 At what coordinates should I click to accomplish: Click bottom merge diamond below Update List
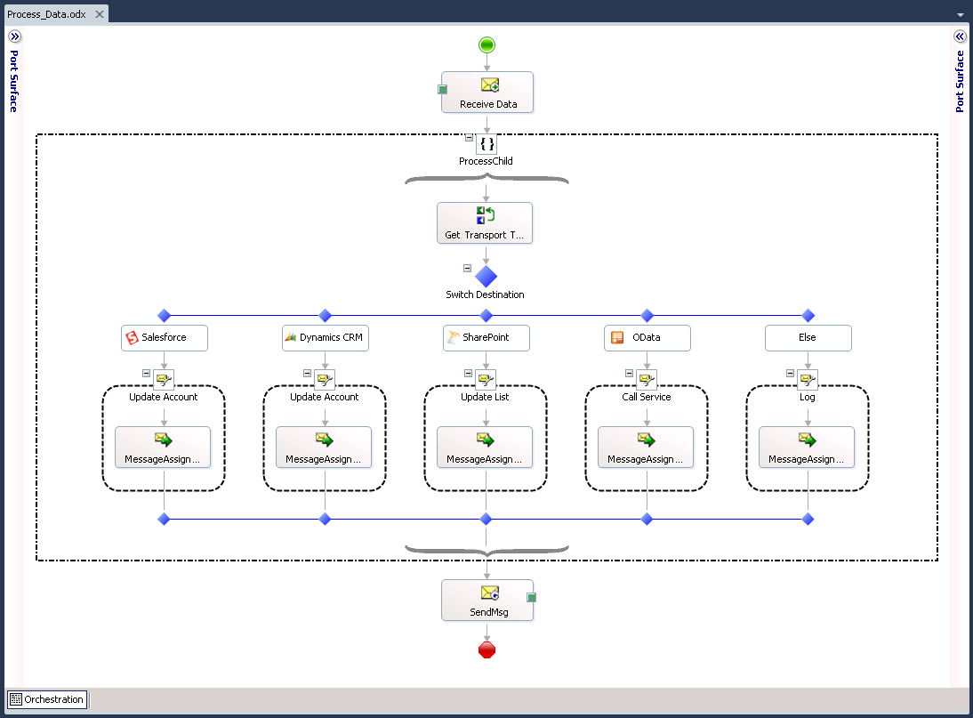[486, 519]
